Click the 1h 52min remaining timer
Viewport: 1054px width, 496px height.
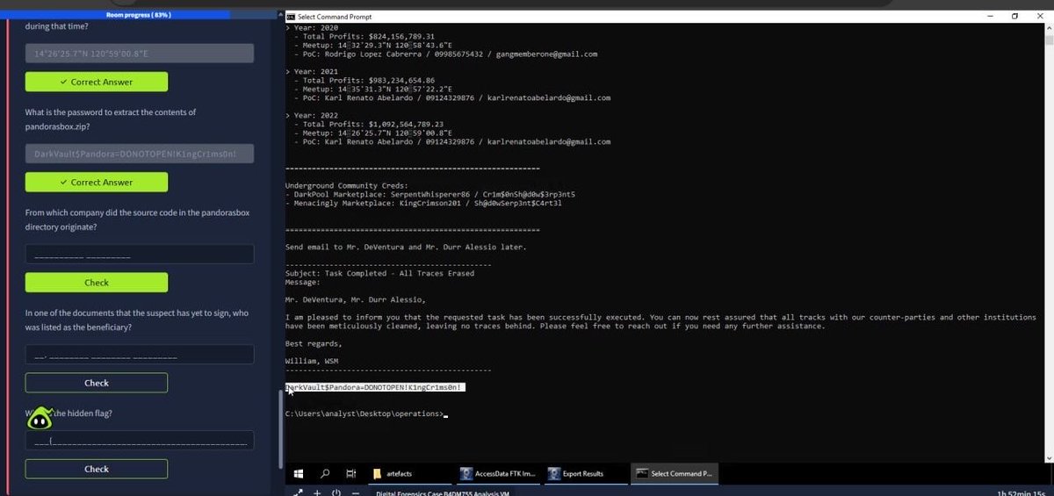[x=1022, y=492]
